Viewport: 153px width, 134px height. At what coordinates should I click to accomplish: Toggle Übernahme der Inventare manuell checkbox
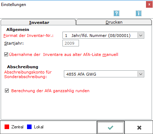click(x=6, y=55)
